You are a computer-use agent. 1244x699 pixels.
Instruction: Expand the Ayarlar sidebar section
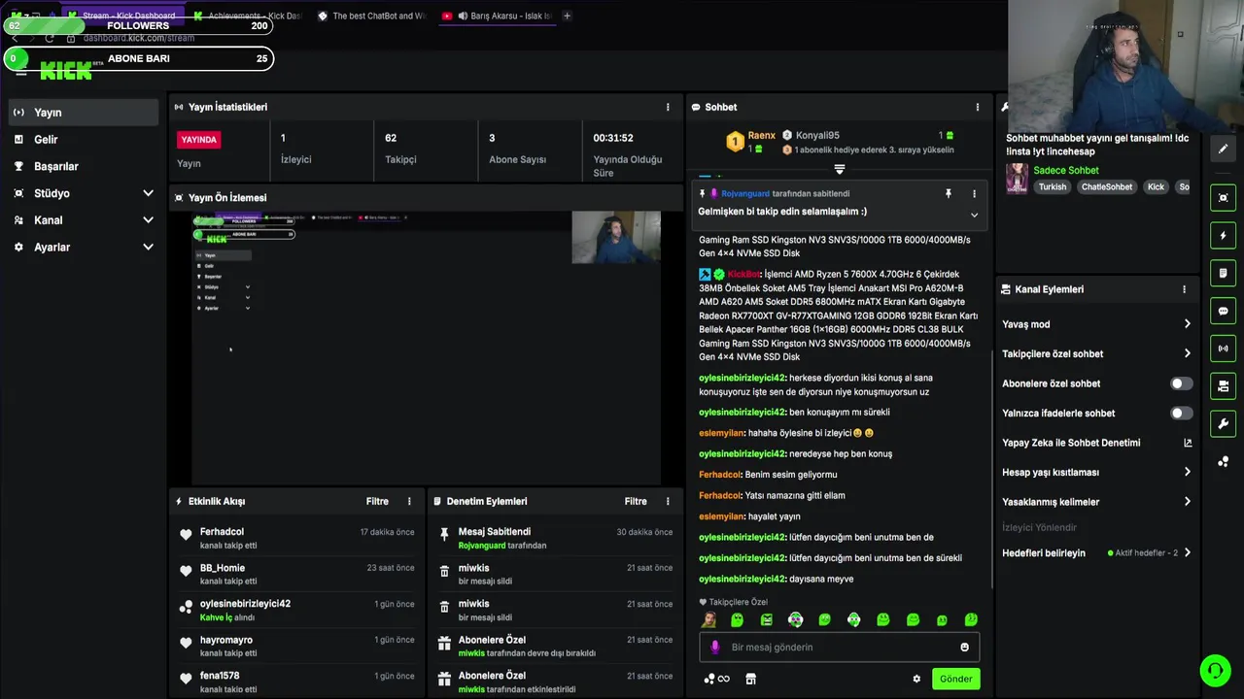pyautogui.click(x=148, y=248)
